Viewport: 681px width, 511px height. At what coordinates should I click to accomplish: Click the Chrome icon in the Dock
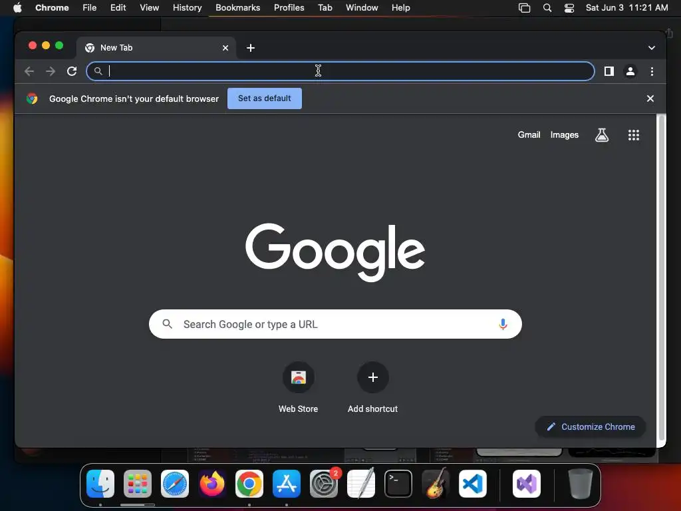click(x=249, y=484)
